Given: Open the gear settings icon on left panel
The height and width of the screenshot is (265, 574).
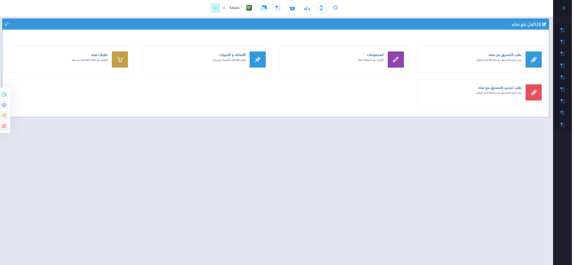Looking at the screenshot, I should point(4,105).
